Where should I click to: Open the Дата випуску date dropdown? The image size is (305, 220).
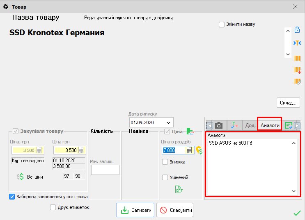coord(168,122)
